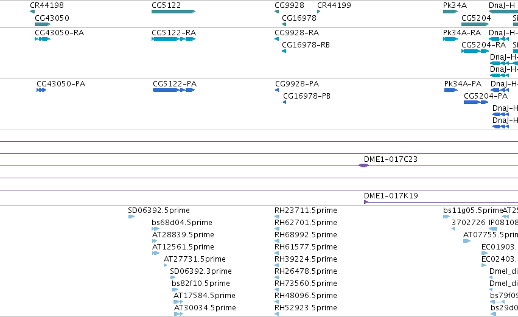This screenshot has height=317, width=518.
Task: Select the AT28839.5prime EST label
Action: 183,235
